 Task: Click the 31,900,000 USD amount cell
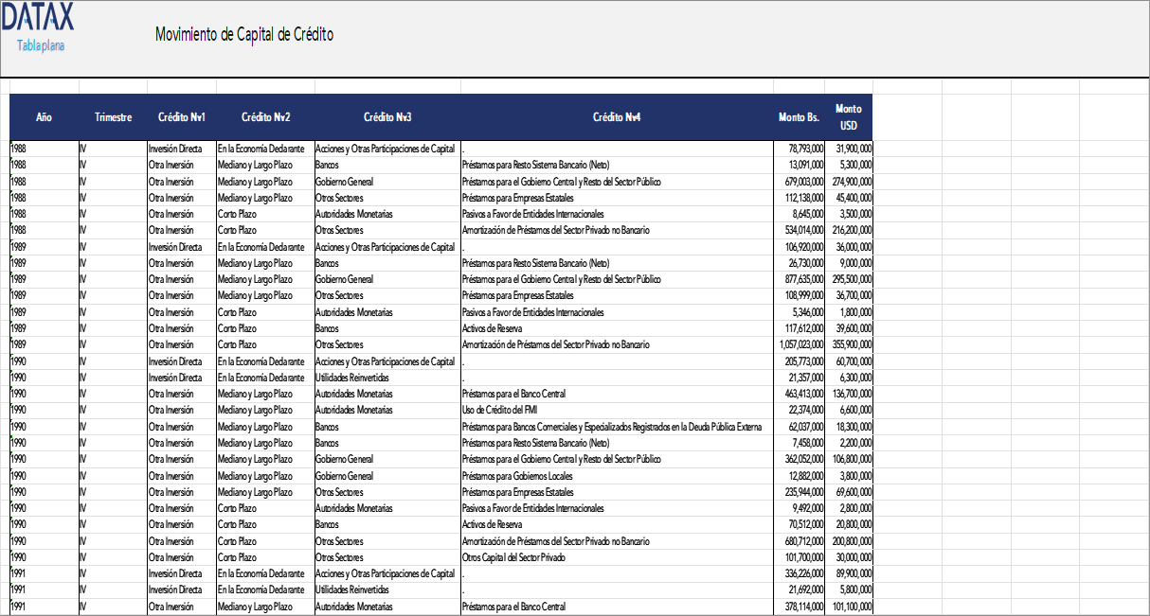(849, 149)
